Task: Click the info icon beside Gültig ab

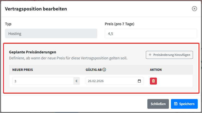Action: [104, 70]
